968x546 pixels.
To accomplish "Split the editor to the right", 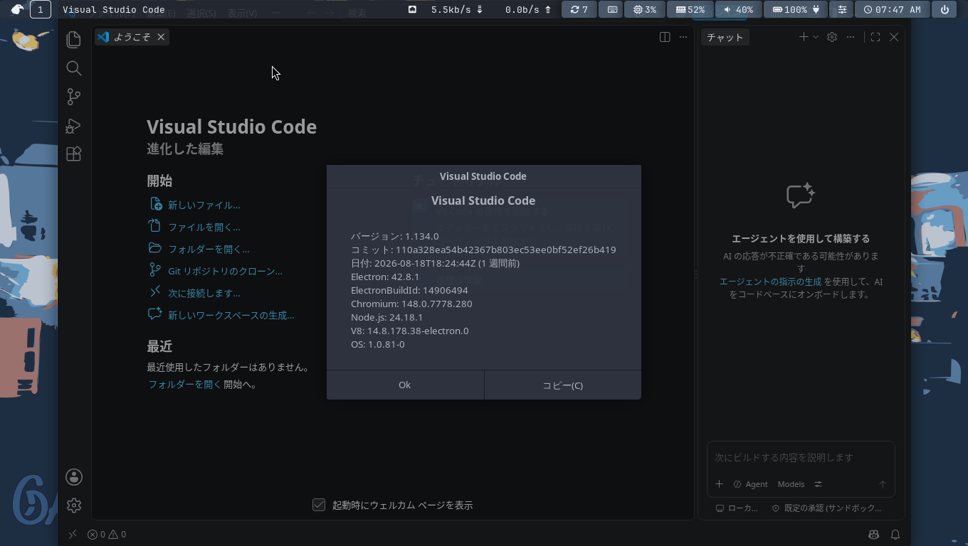I will pos(665,37).
